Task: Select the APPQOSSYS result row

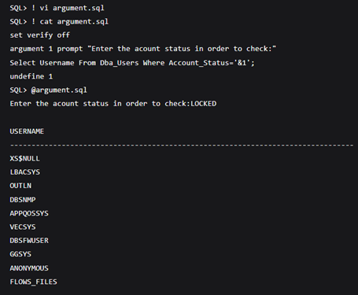Action: tap(29, 213)
